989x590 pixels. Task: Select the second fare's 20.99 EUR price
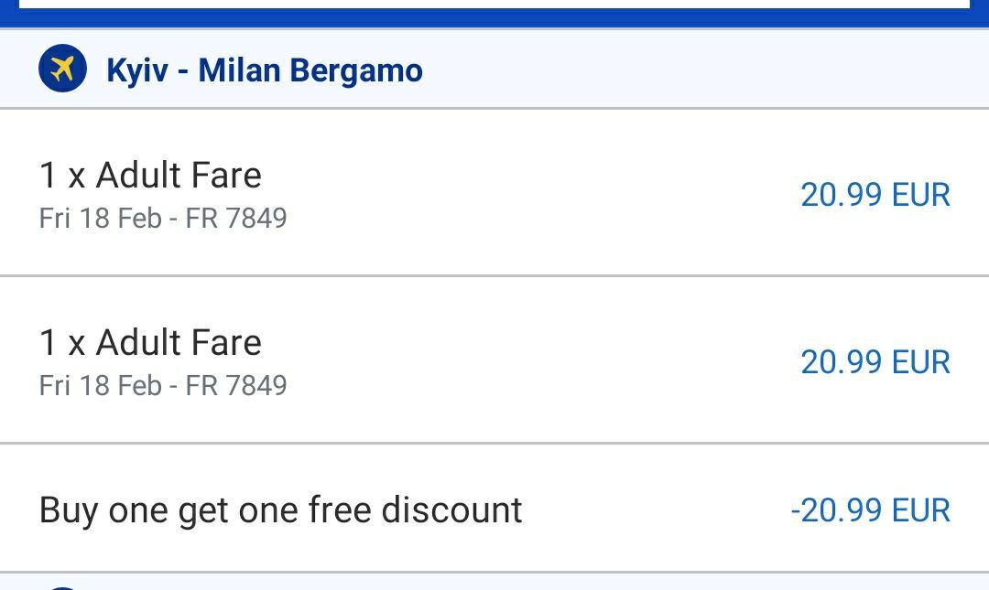pyautogui.click(x=875, y=362)
